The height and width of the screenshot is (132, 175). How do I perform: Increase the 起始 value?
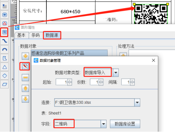pos(70,81)
